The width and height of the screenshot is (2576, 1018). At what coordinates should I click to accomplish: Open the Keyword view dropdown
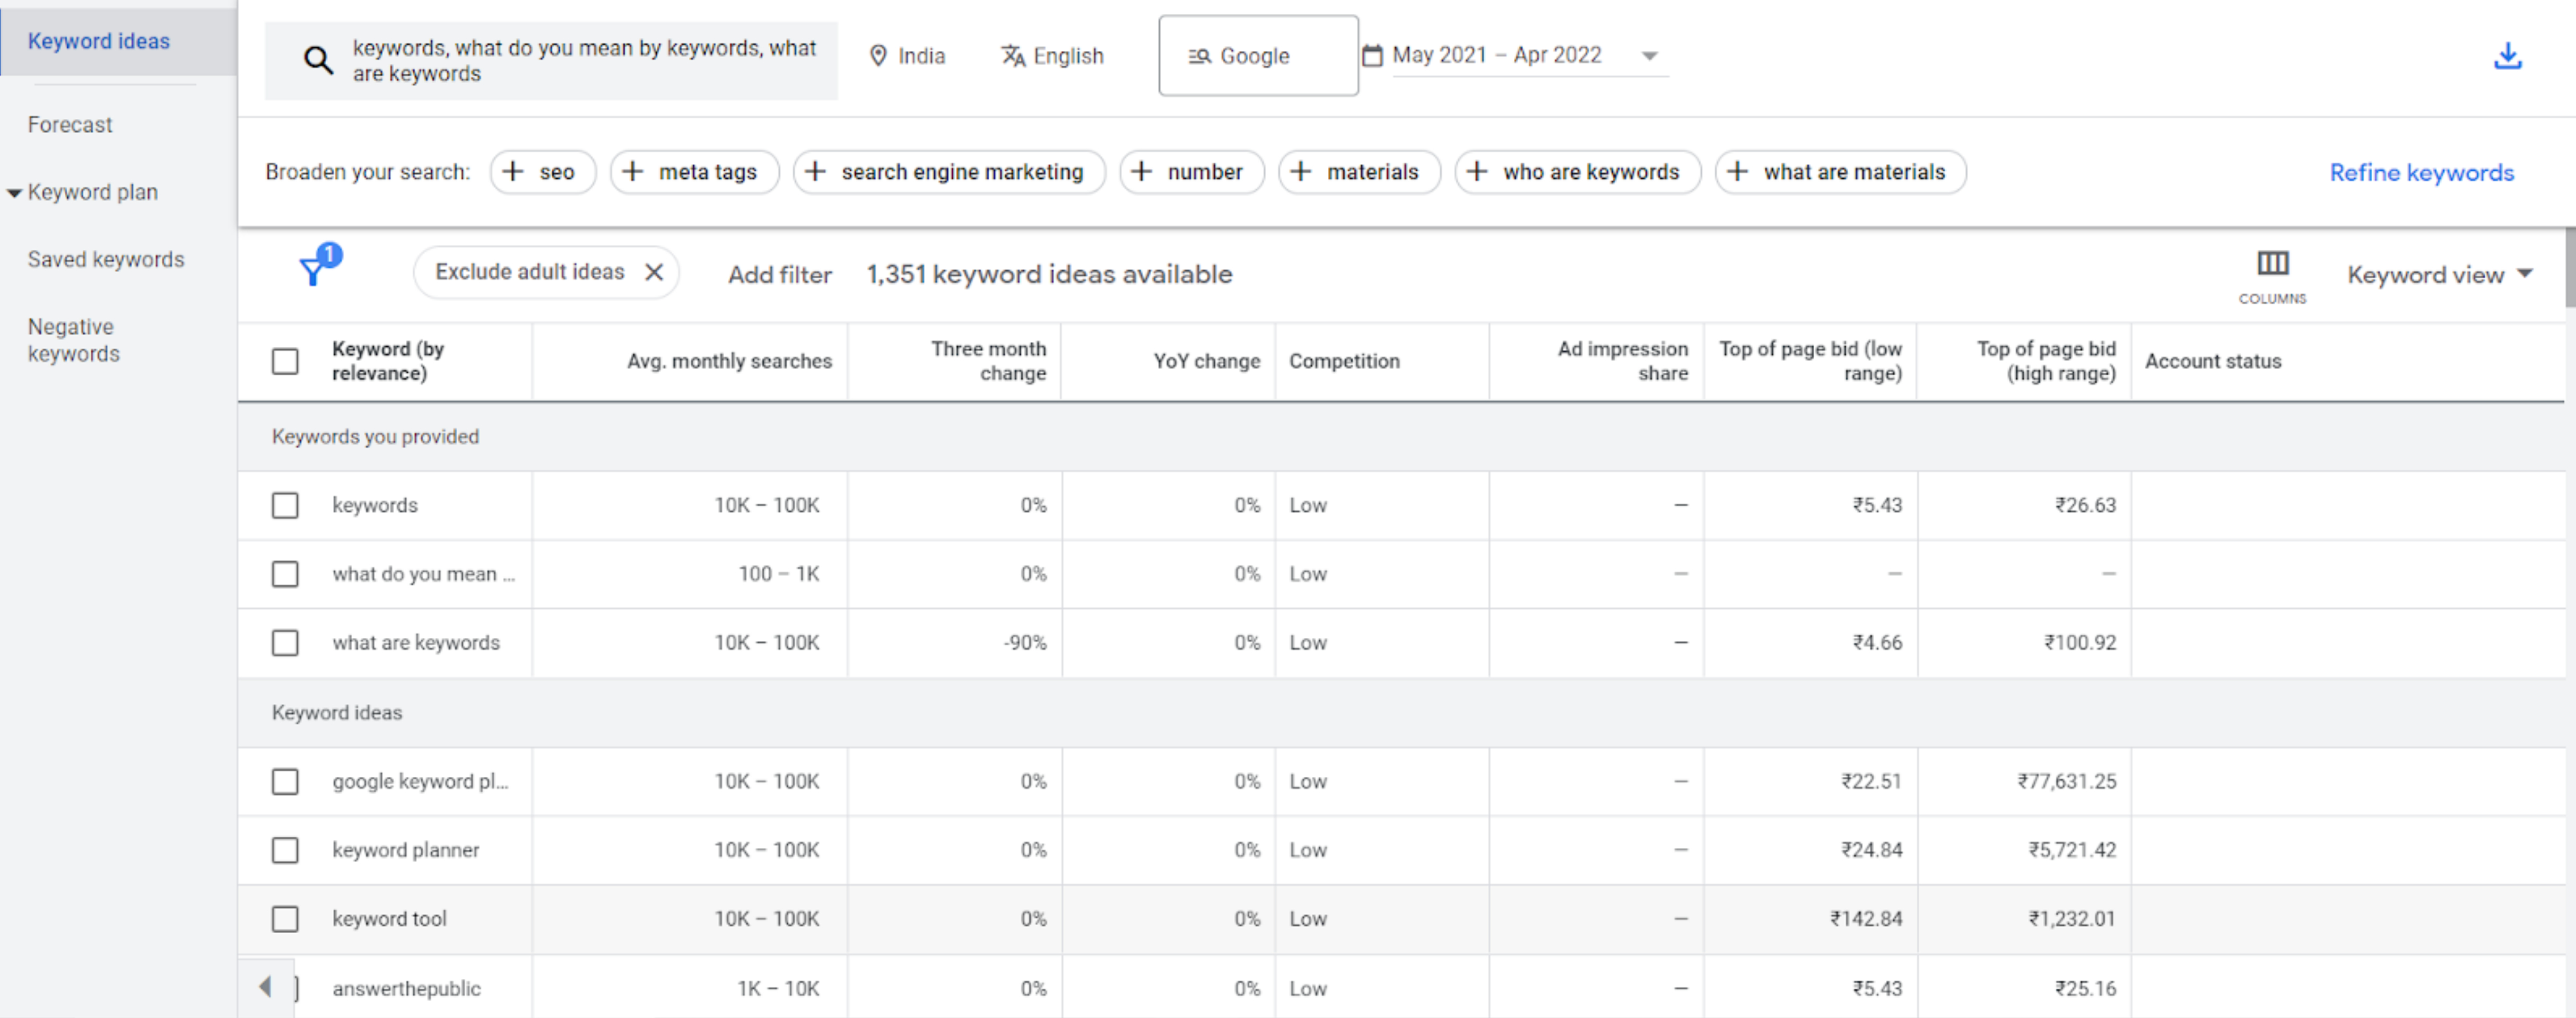tap(2439, 274)
